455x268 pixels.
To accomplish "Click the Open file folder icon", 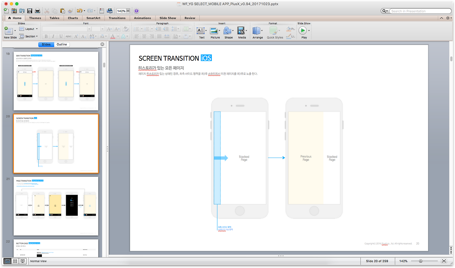I will tap(22, 11).
